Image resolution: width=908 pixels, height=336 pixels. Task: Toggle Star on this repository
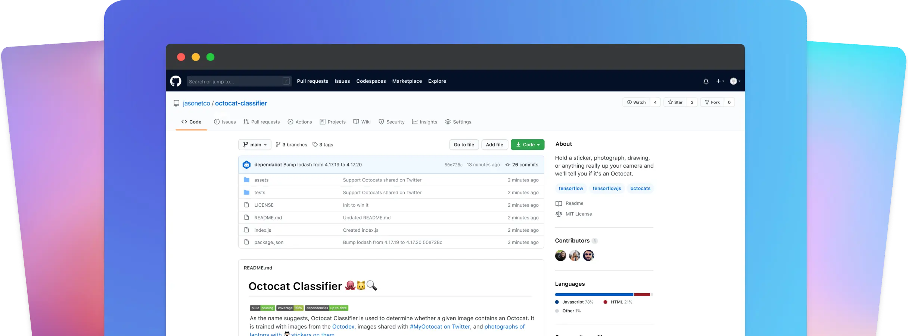click(x=675, y=102)
